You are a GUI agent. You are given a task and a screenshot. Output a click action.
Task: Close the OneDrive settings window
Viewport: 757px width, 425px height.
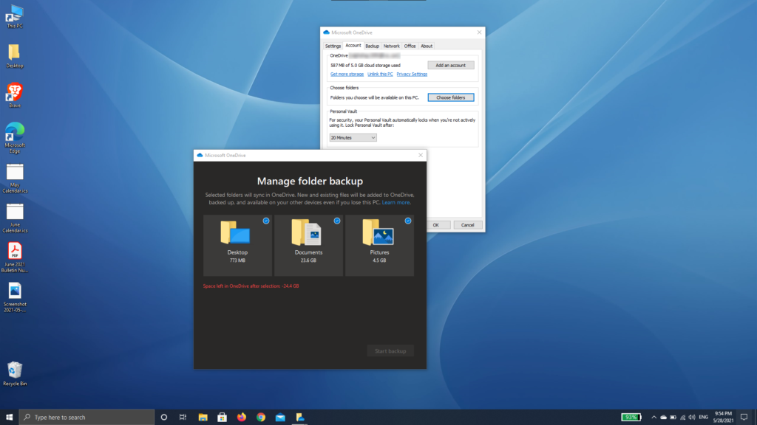pyautogui.click(x=479, y=32)
